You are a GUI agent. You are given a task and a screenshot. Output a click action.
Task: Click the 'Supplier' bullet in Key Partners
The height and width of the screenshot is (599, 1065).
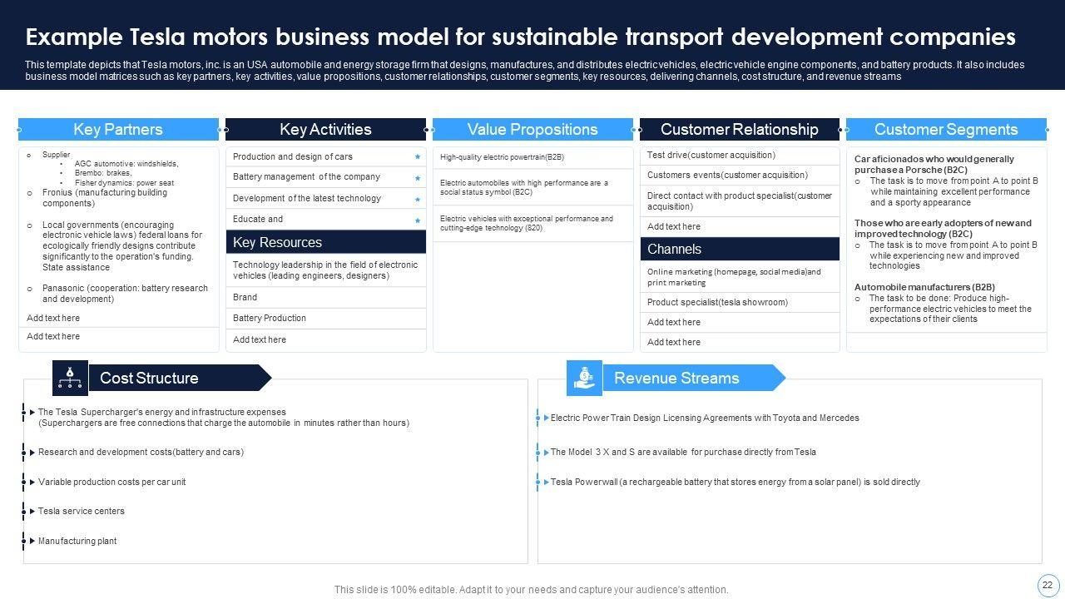[x=57, y=155]
